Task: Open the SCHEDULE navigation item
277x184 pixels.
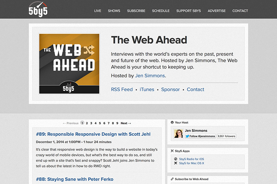Action: click(161, 11)
